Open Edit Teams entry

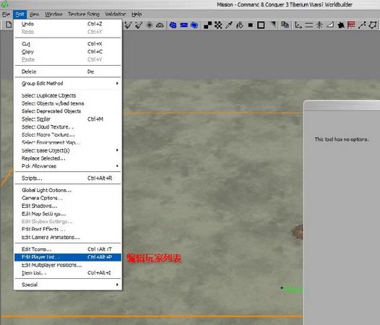(68, 249)
